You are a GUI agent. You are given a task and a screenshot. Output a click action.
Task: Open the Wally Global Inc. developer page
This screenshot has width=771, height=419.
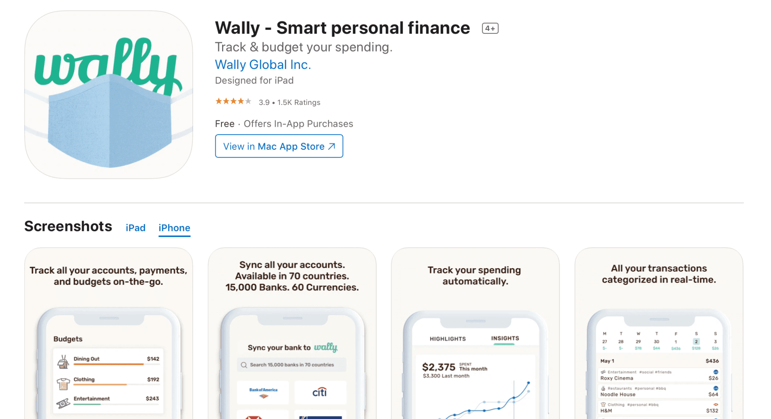(262, 65)
